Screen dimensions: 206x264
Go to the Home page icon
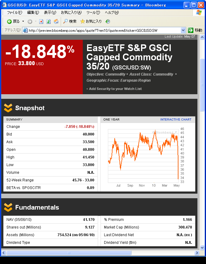pyautogui.click(x=56, y=21)
